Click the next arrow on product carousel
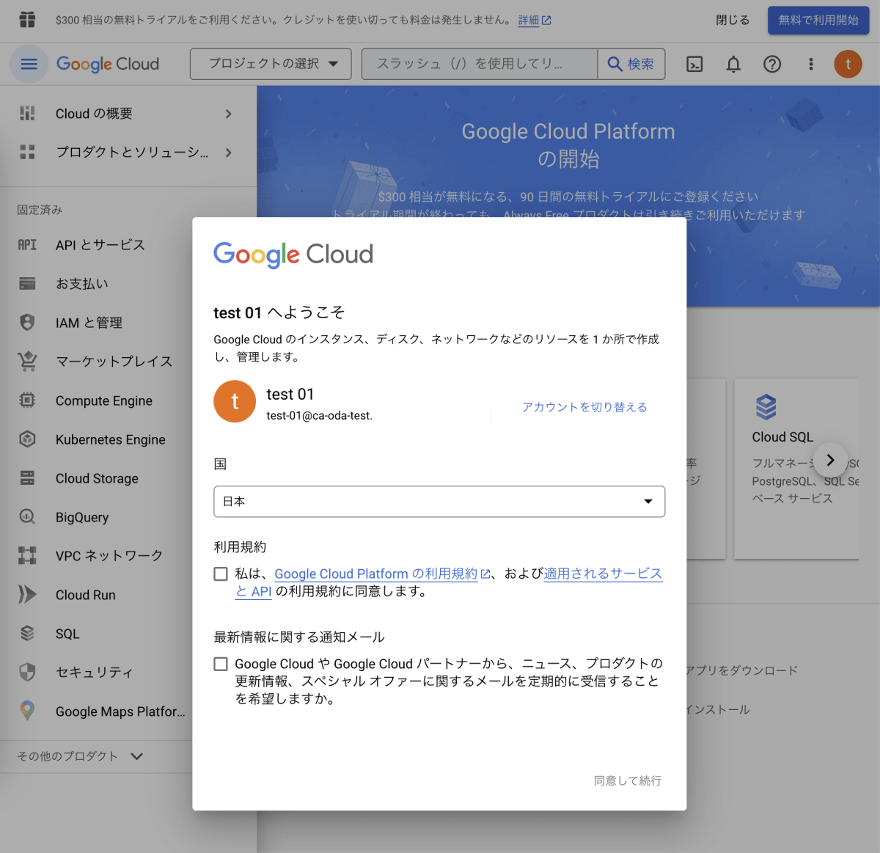This screenshot has width=880, height=853. pyautogui.click(x=830, y=460)
